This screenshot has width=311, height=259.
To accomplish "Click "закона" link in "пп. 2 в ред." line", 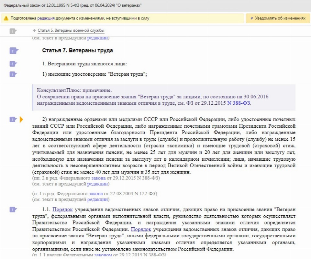I will (99, 178).
